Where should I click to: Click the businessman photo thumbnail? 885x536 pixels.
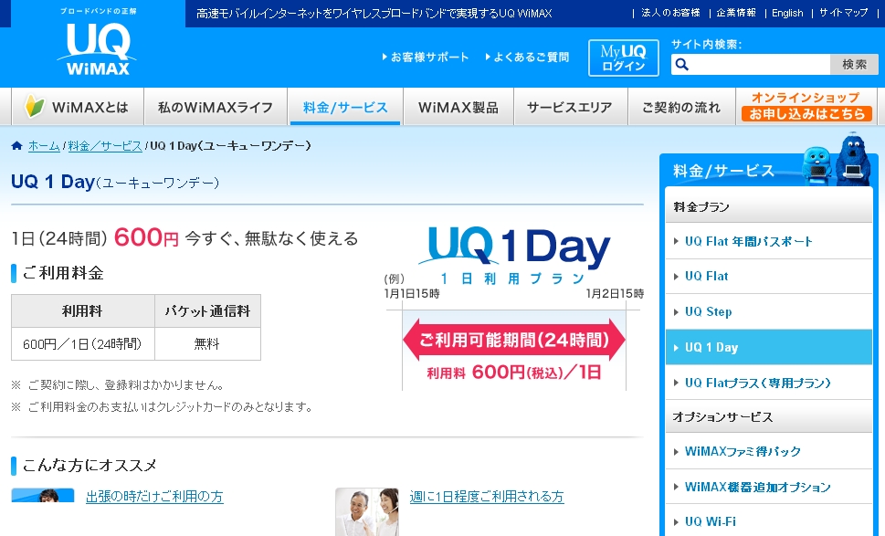coord(43,496)
